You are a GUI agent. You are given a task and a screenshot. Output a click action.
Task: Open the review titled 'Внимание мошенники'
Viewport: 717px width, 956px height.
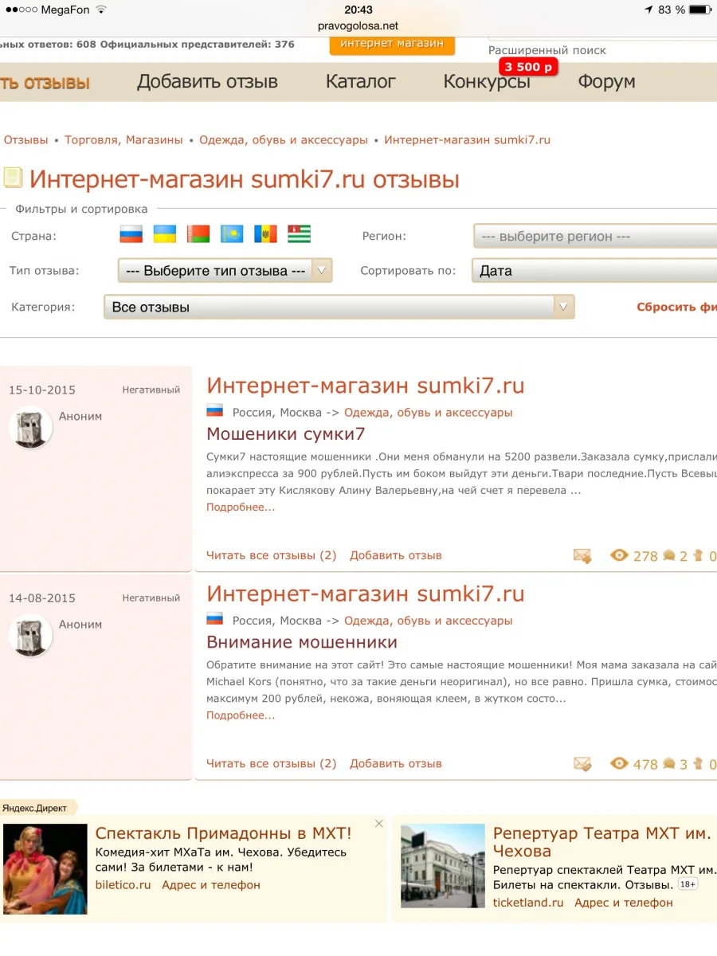tap(302, 642)
